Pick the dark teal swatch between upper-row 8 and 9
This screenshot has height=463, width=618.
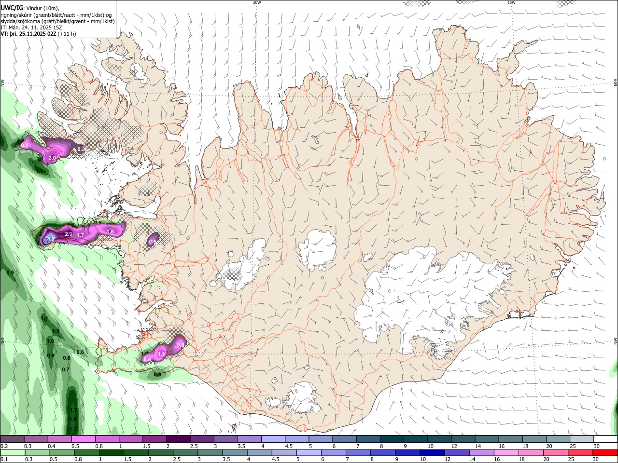[x=391, y=439]
